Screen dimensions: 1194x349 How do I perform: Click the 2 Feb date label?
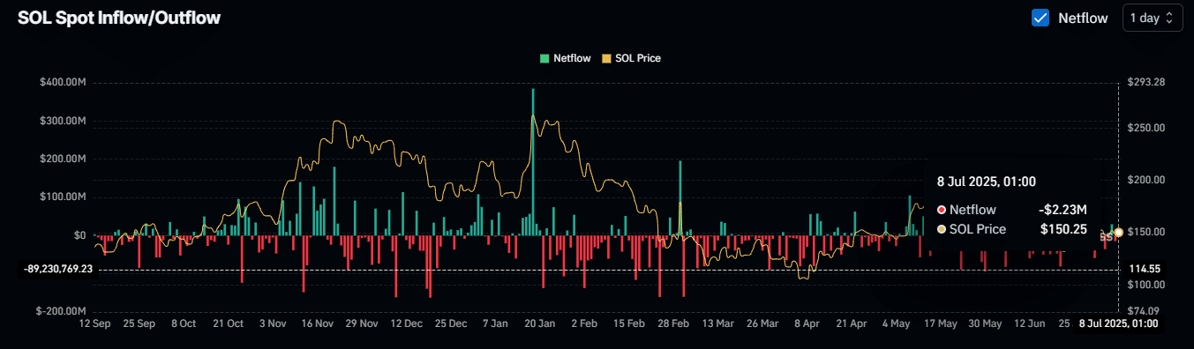point(584,324)
